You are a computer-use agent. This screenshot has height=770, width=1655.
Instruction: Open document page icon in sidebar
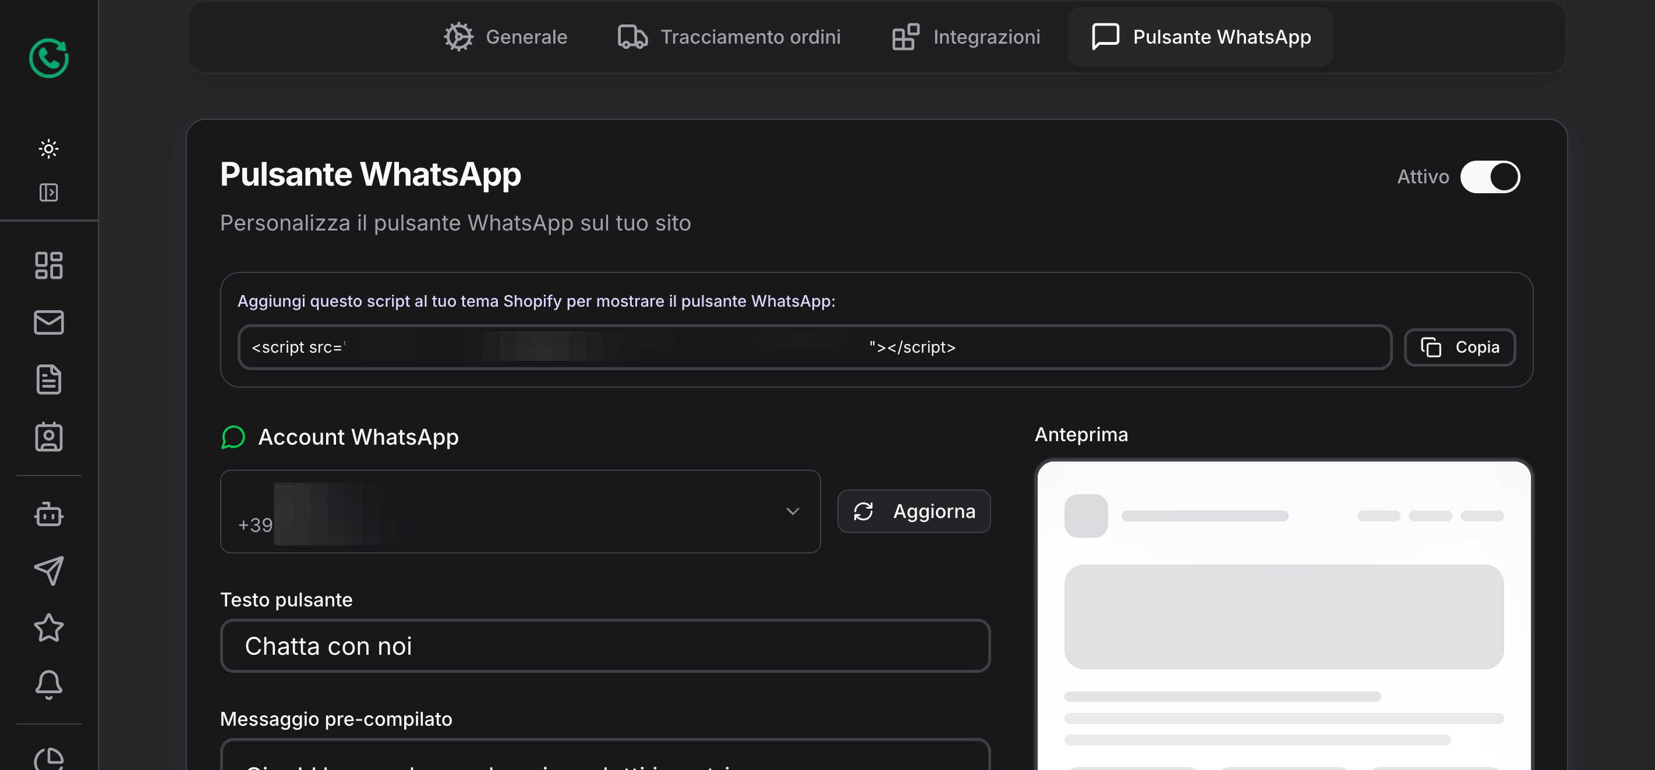(x=49, y=379)
